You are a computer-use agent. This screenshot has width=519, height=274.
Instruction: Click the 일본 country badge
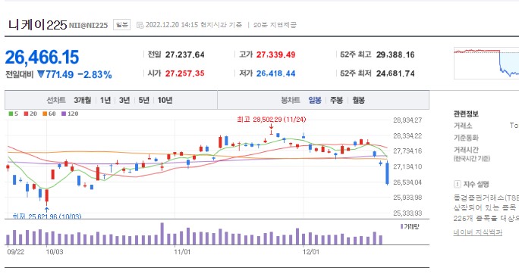pos(122,25)
